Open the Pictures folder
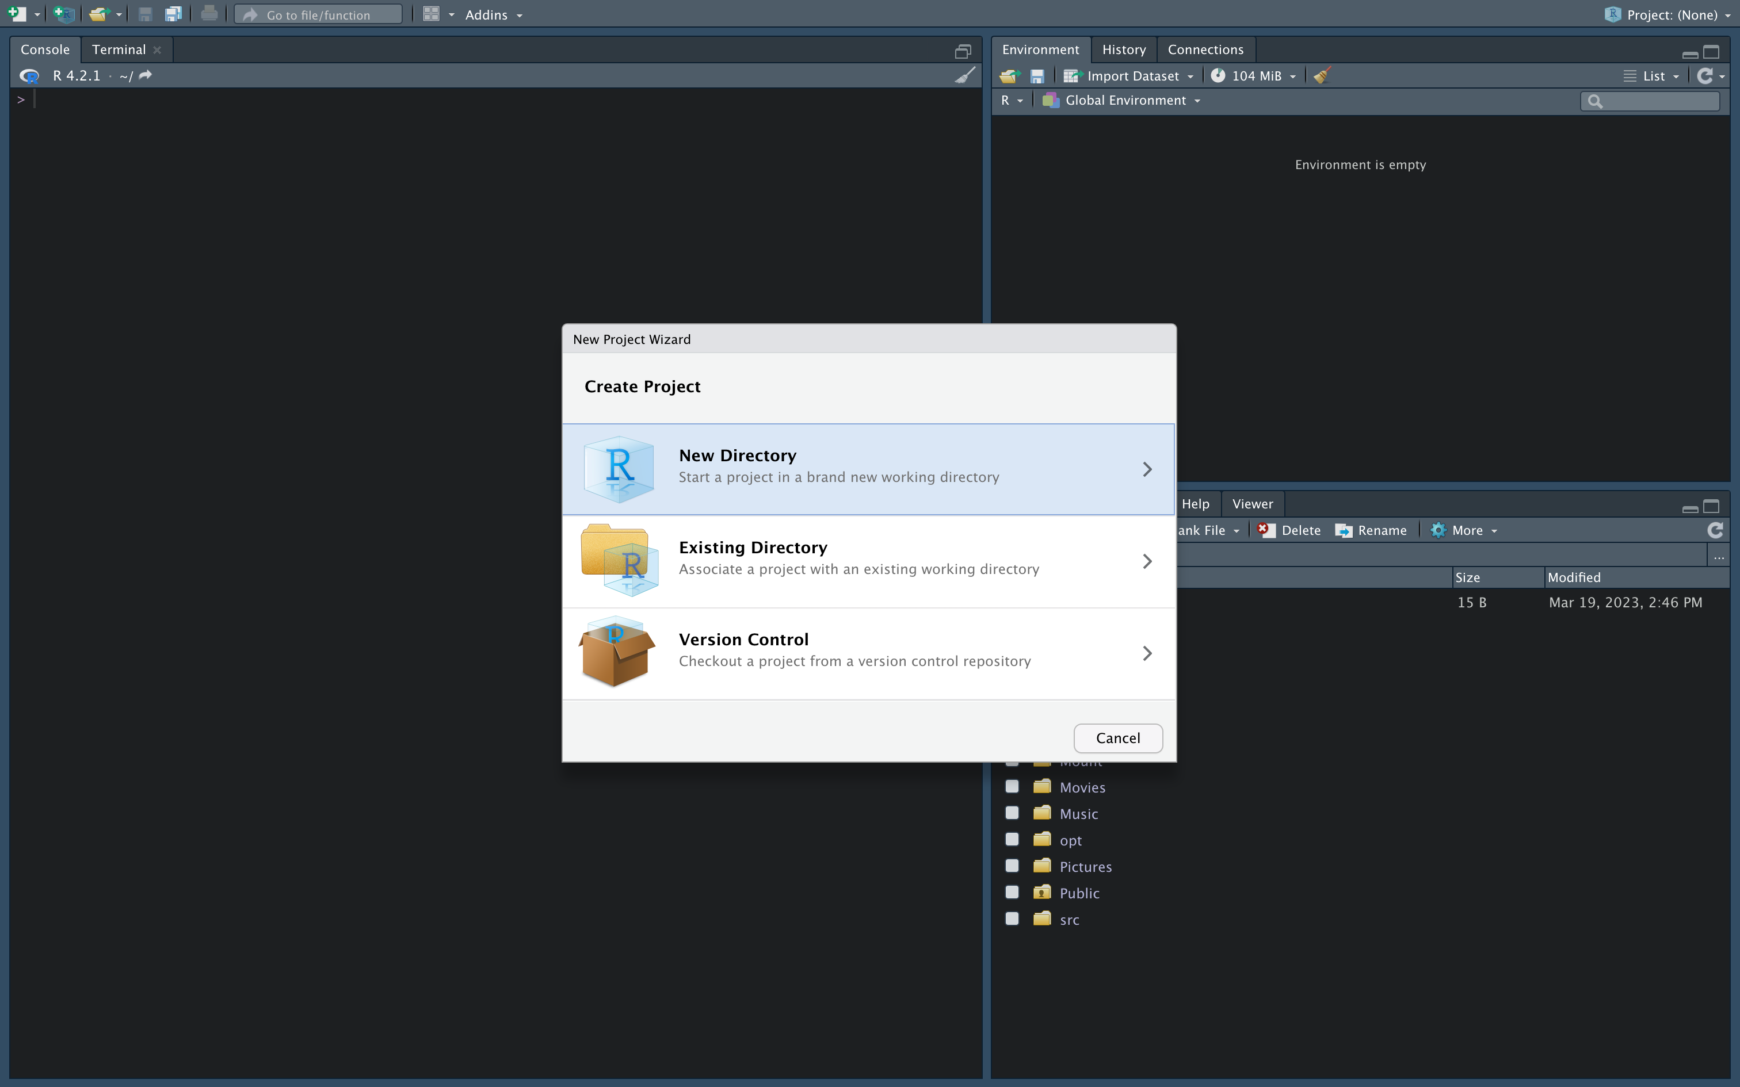Viewport: 1740px width, 1087px height. pos(1085,867)
